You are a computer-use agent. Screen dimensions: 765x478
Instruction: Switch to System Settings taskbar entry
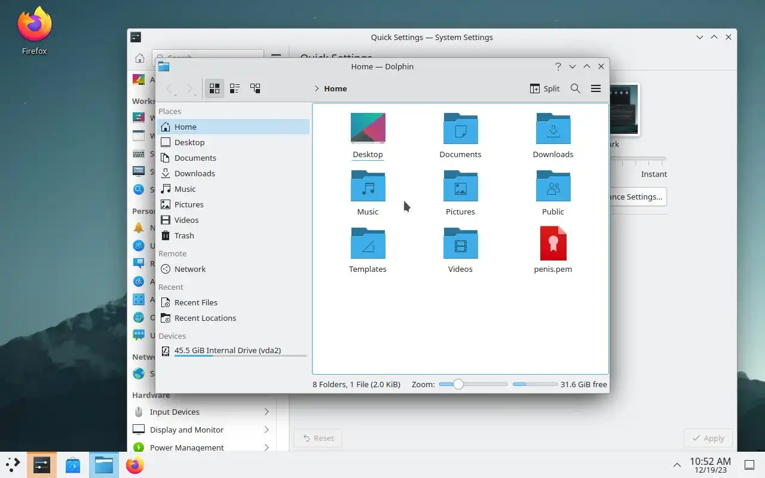pyautogui.click(x=41, y=465)
